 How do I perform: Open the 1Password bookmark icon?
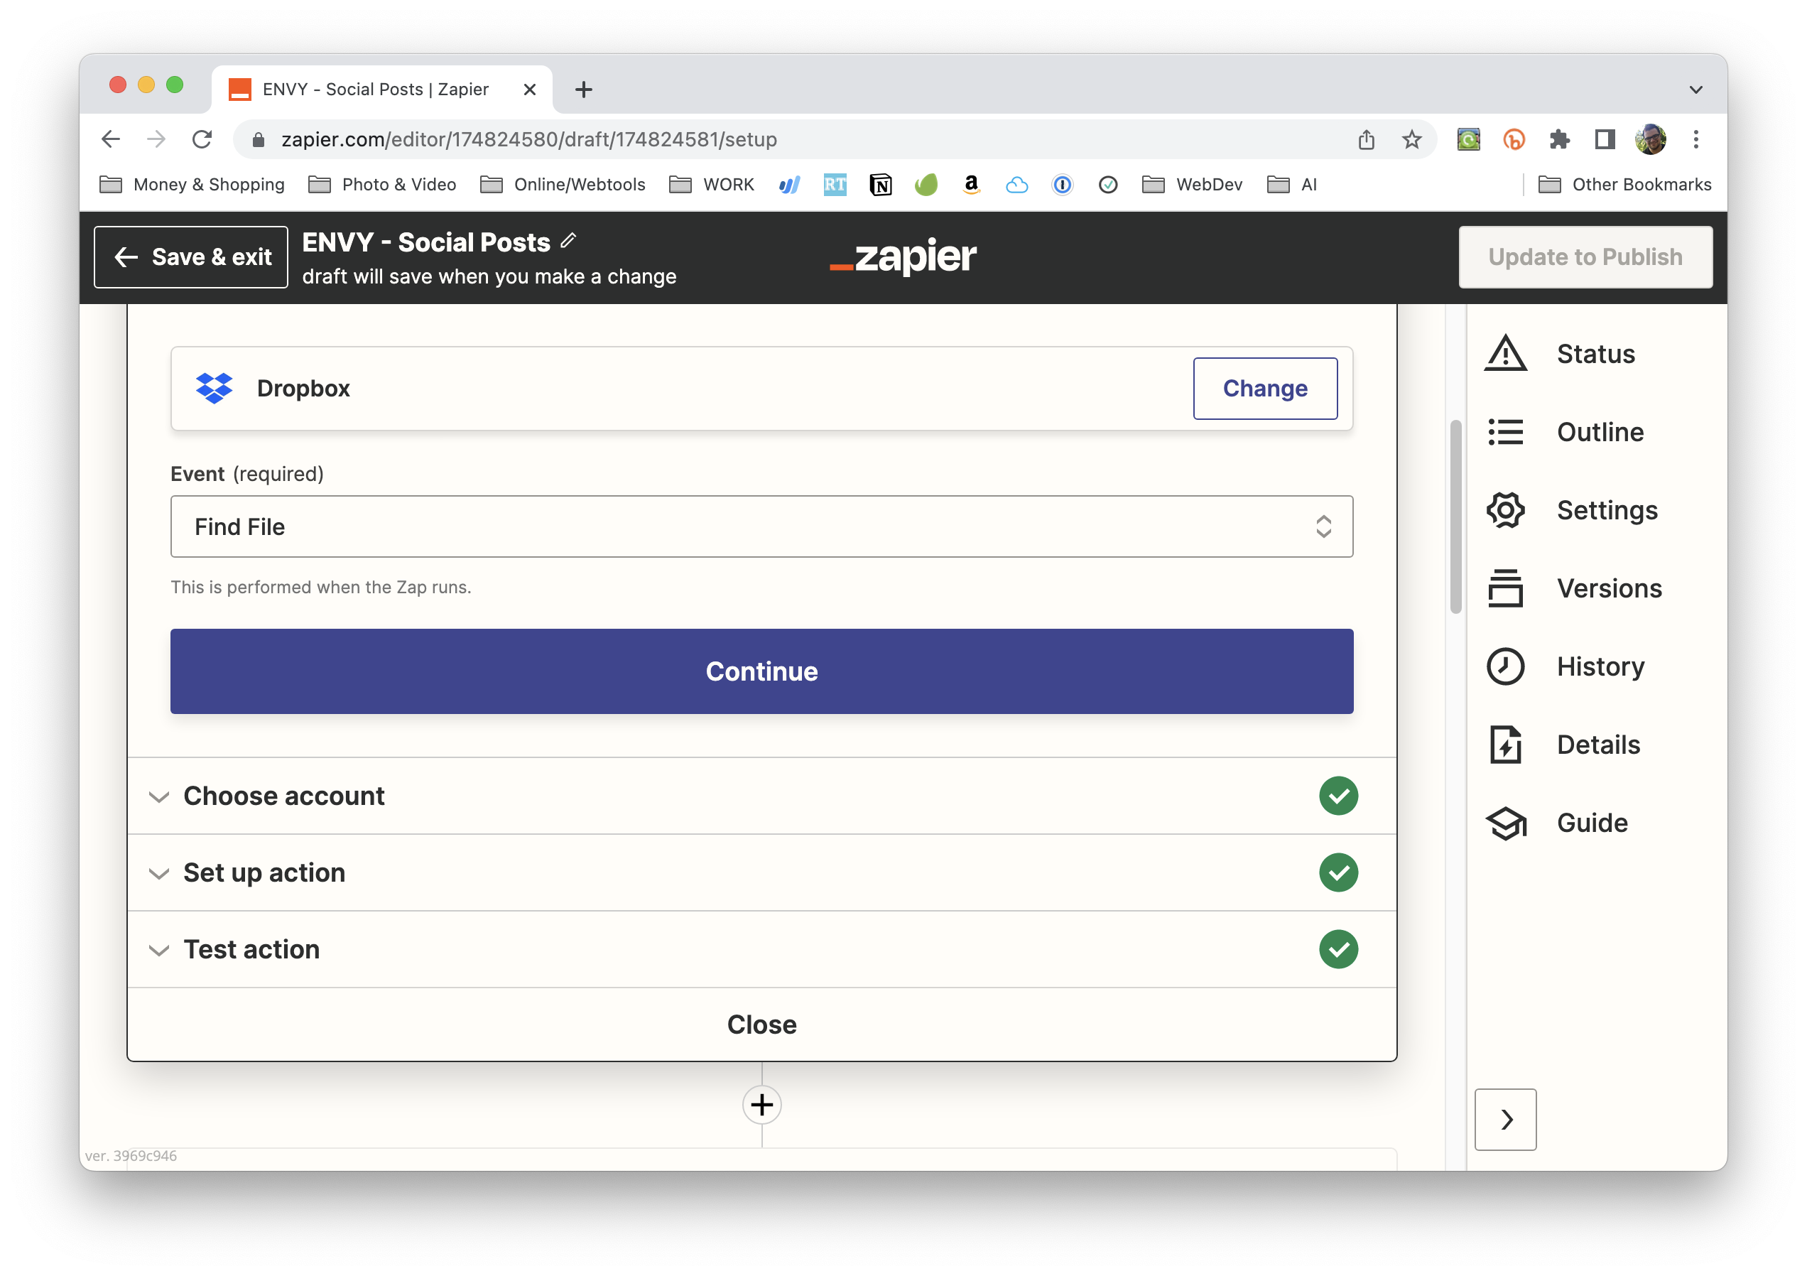pos(1063,184)
